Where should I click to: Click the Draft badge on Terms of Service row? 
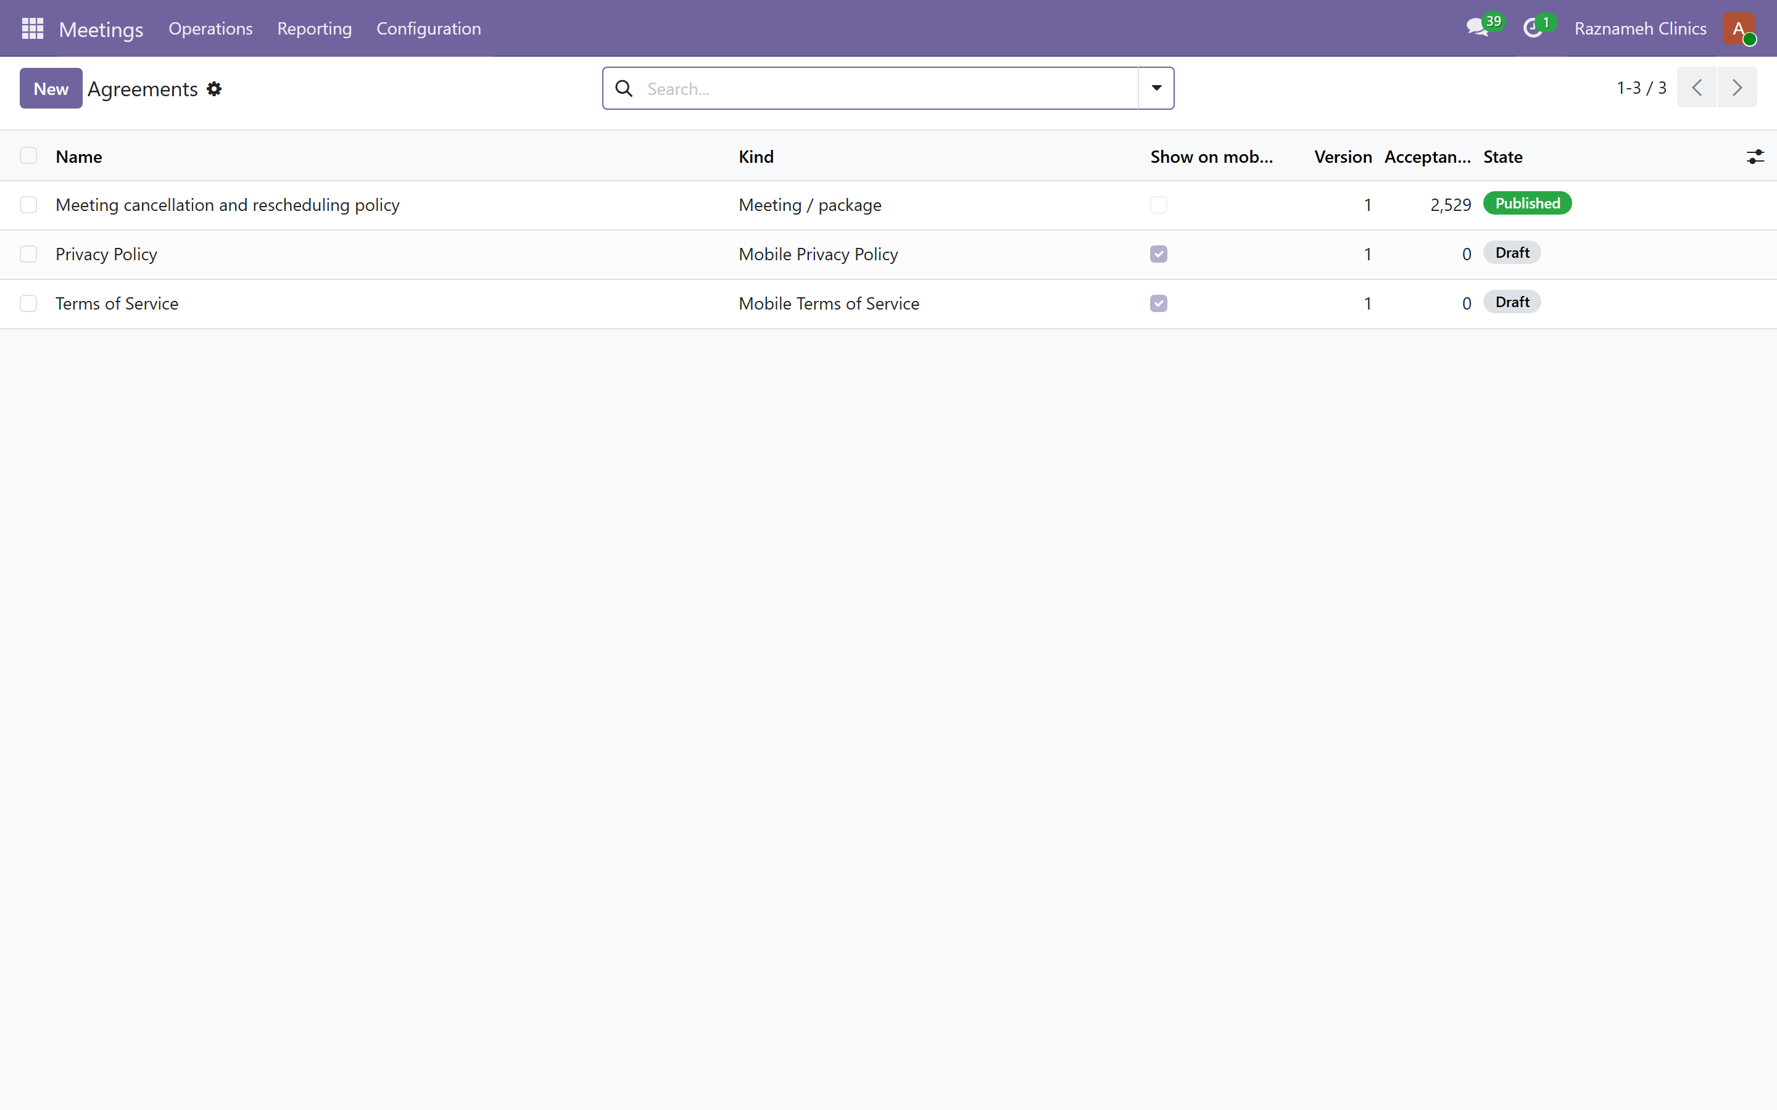[1512, 302]
